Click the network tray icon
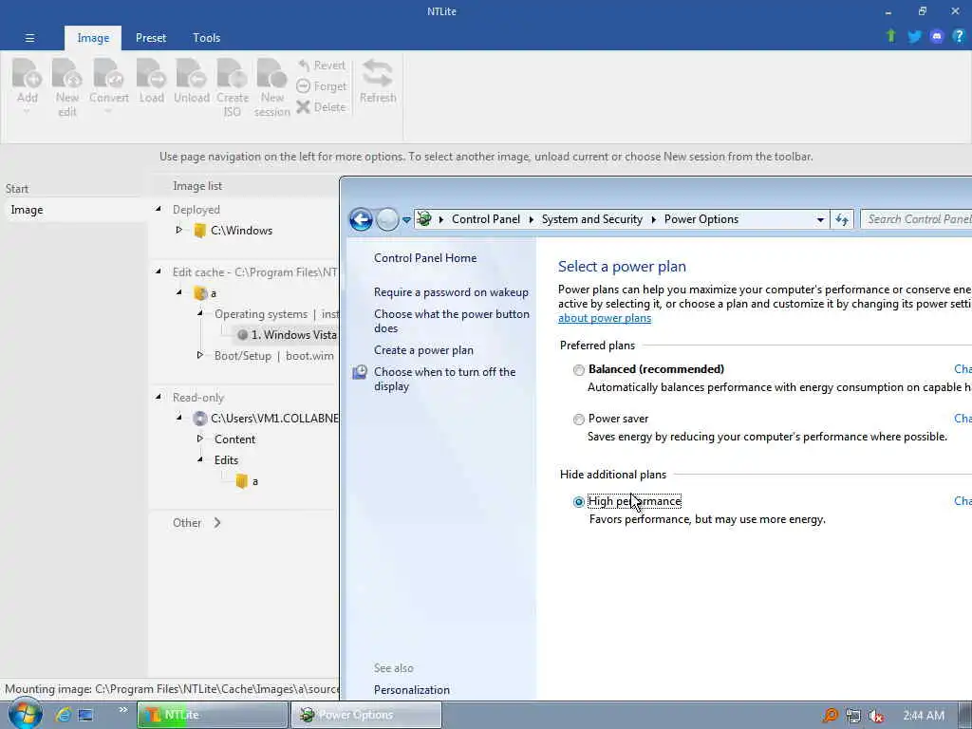The height and width of the screenshot is (729, 972). pyautogui.click(x=853, y=716)
